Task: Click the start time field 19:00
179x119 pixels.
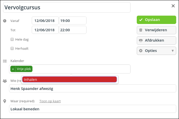Action: point(73,21)
